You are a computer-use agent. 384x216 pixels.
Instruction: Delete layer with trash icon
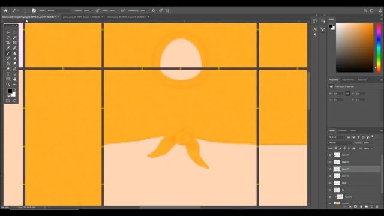377,206
